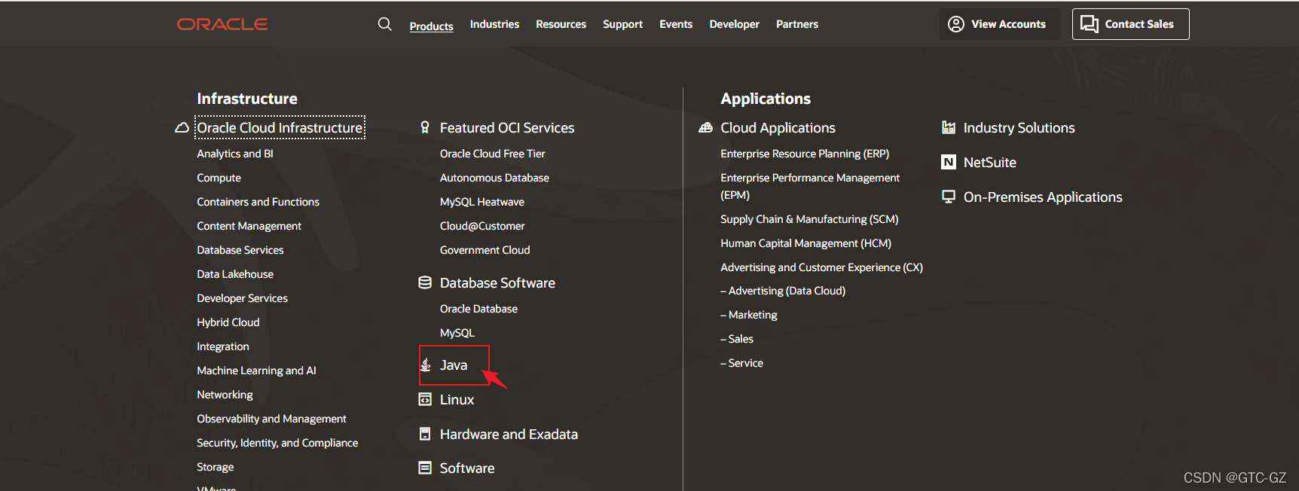Go to Oracle Cloud Free Tier
1299x491 pixels.
492,154
